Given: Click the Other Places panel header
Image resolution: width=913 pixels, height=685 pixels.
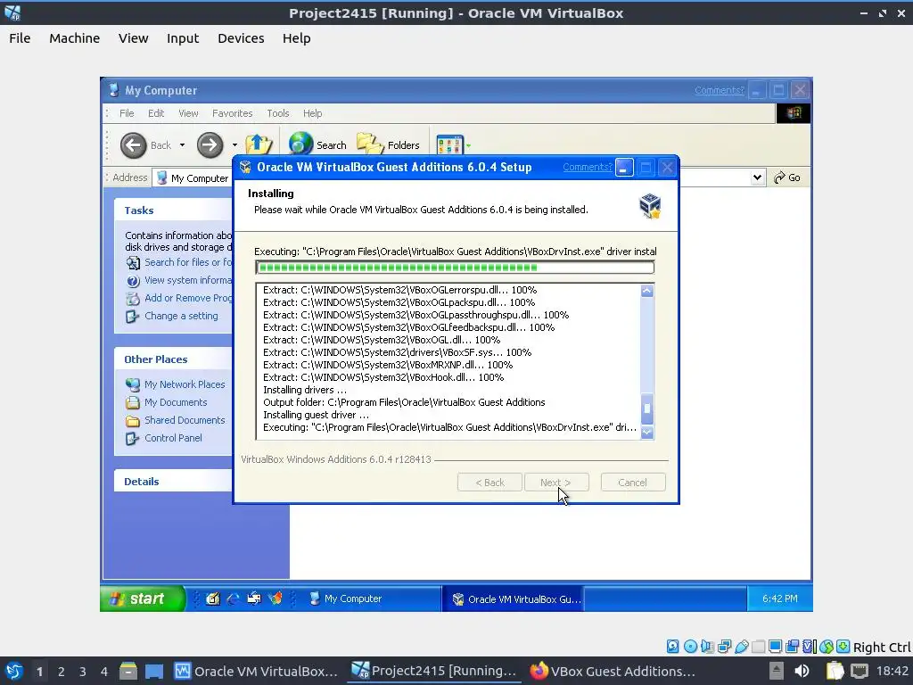Looking at the screenshot, I should point(174,359).
